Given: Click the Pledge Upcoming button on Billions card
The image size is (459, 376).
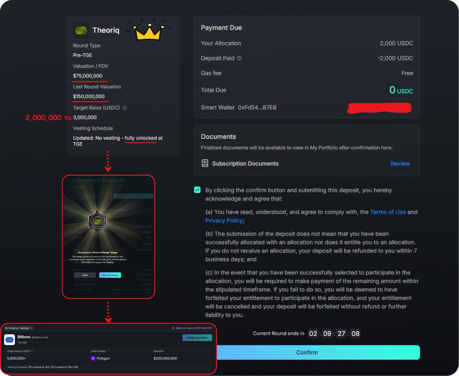Looking at the screenshot, I should tap(197, 338).
